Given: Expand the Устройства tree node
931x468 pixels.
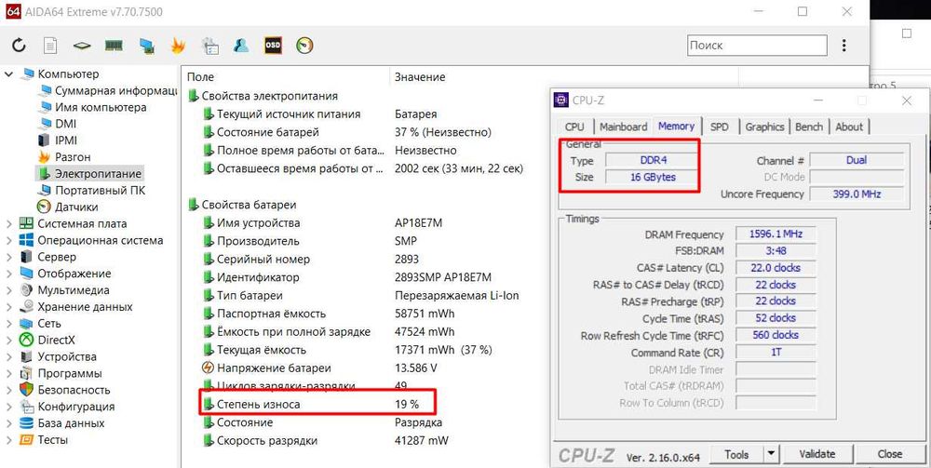Looking at the screenshot, I should click(x=9, y=356).
